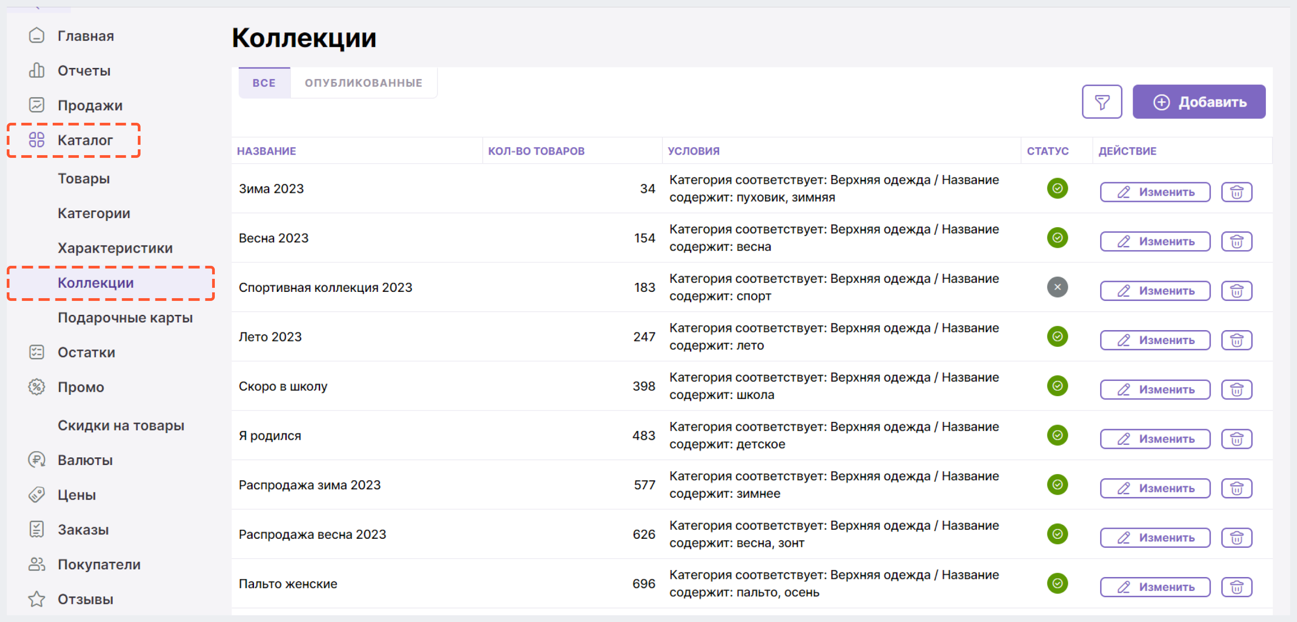The width and height of the screenshot is (1297, 622).
Task: Remove Спортивная коллекция 2023 with trash icon
Action: pyautogui.click(x=1237, y=291)
